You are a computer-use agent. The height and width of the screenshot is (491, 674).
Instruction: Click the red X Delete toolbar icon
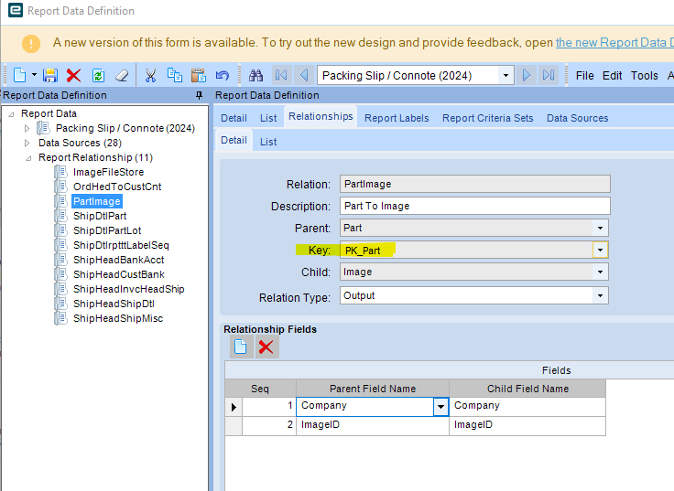74,75
